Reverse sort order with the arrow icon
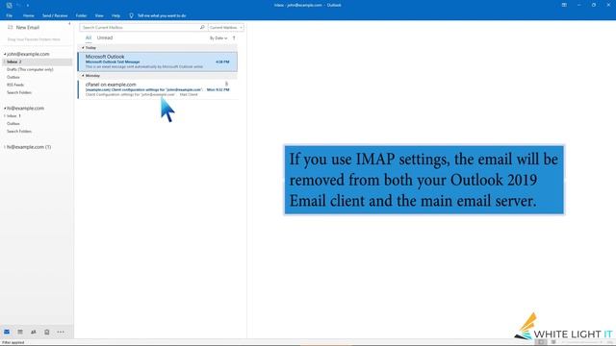The width and height of the screenshot is (616, 346). point(234,38)
